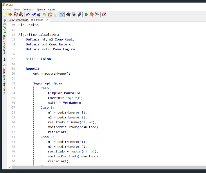Viewport: 206px width, 173px height.
Task: Run the algorithm with the green play icon
Action: point(86,14)
